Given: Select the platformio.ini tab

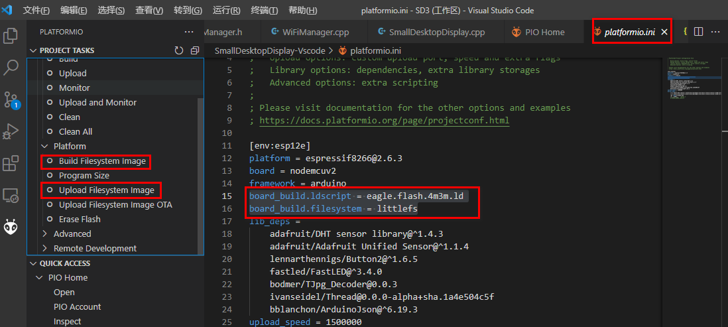Looking at the screenshot, I should point(630,32).
